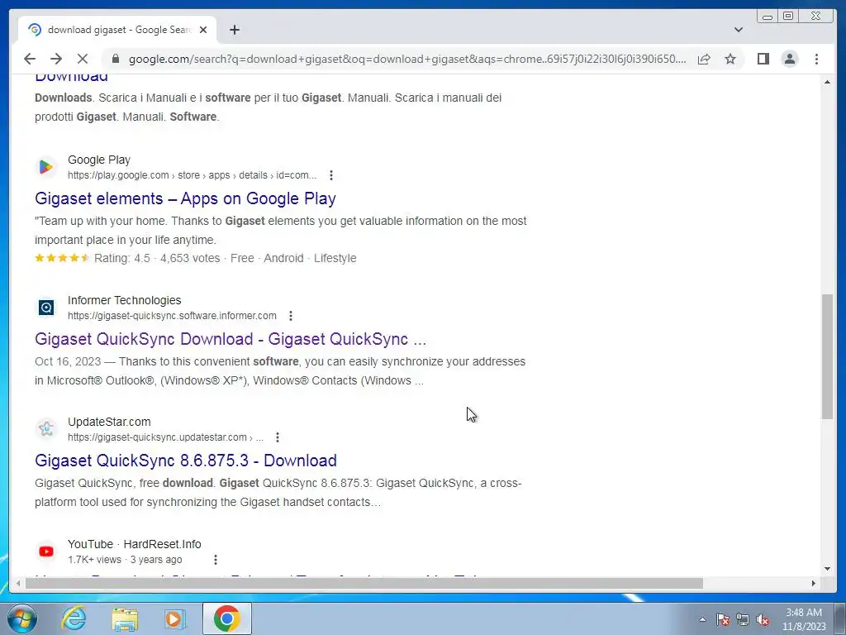Open Gigaset QuickSync Download link
The height and width of the screenshot is (635, 846).
(x=231, y=338)
